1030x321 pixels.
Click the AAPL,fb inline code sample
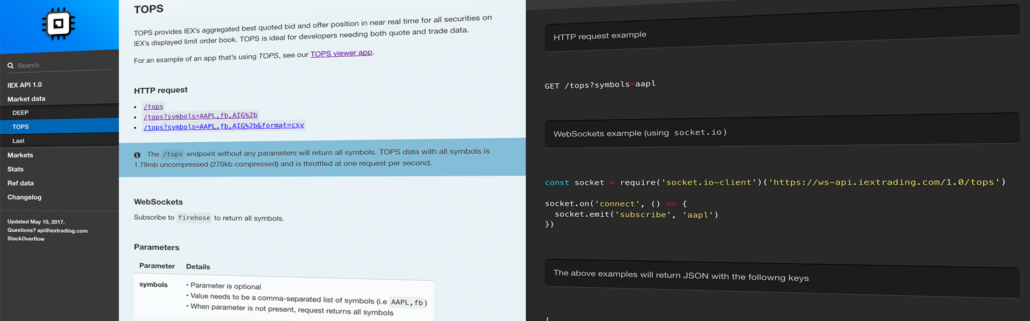(x=407, y=302)
